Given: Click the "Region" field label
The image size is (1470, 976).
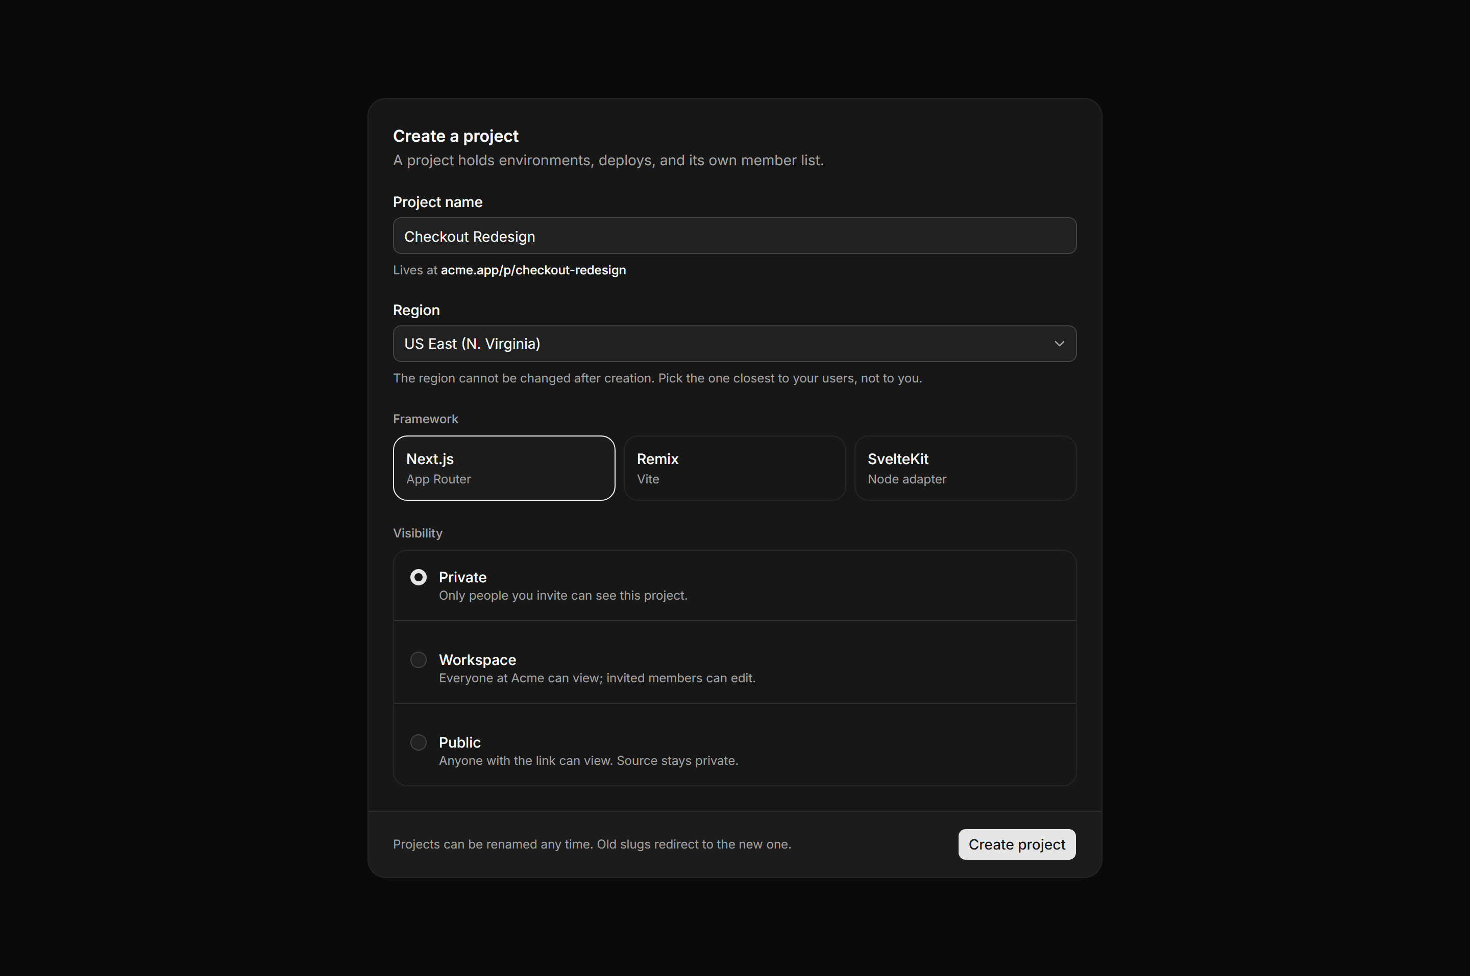Looking at the screenshot, I should 416,310.
